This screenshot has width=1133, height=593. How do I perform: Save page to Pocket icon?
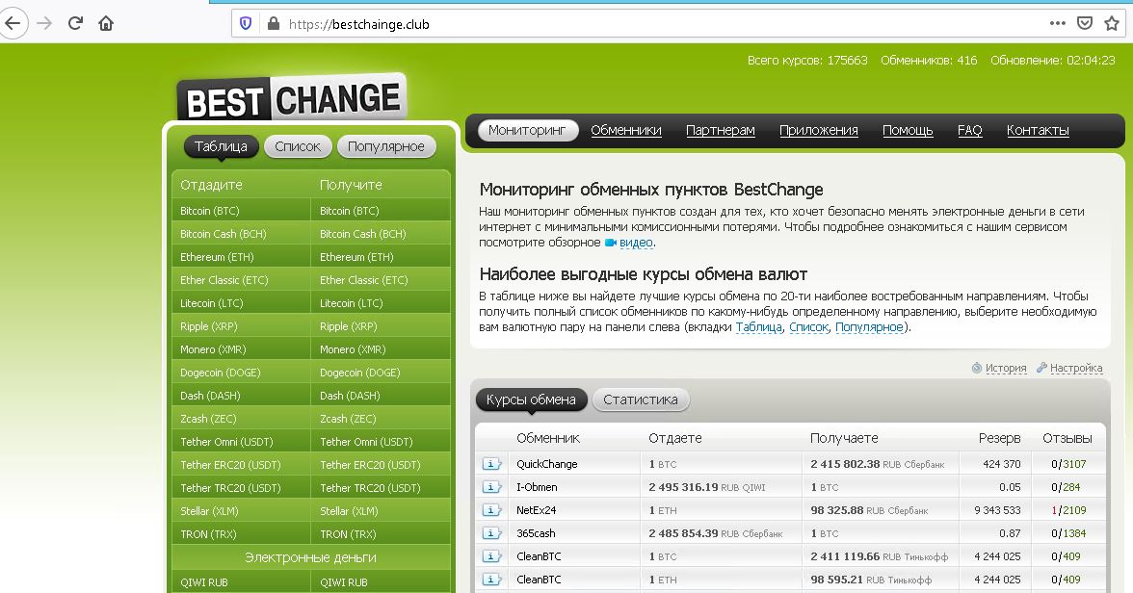(x=1085, y=23)
